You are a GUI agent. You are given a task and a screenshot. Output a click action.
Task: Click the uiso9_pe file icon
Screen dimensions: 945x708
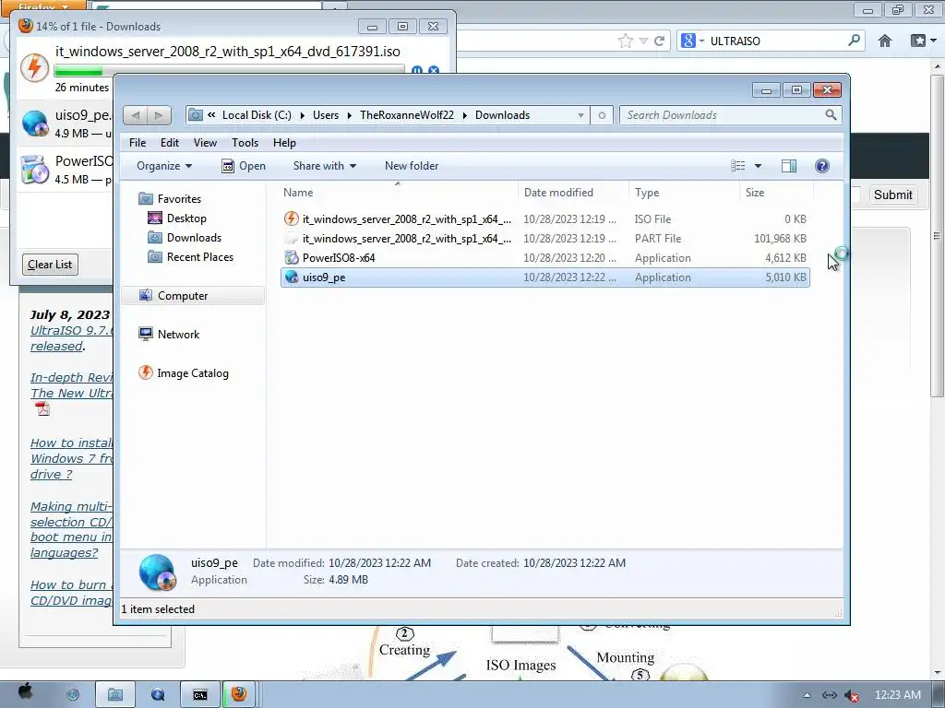coord(291,277)
